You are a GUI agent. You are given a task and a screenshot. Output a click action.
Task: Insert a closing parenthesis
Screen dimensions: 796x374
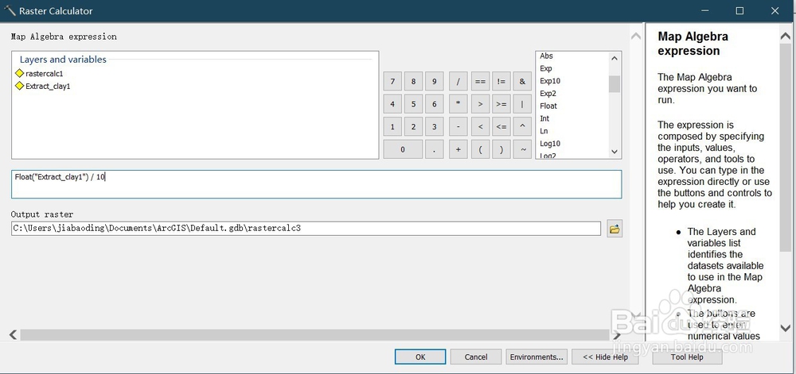click(x=501, y=150)
